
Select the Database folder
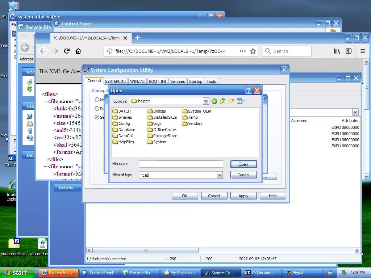124,130
